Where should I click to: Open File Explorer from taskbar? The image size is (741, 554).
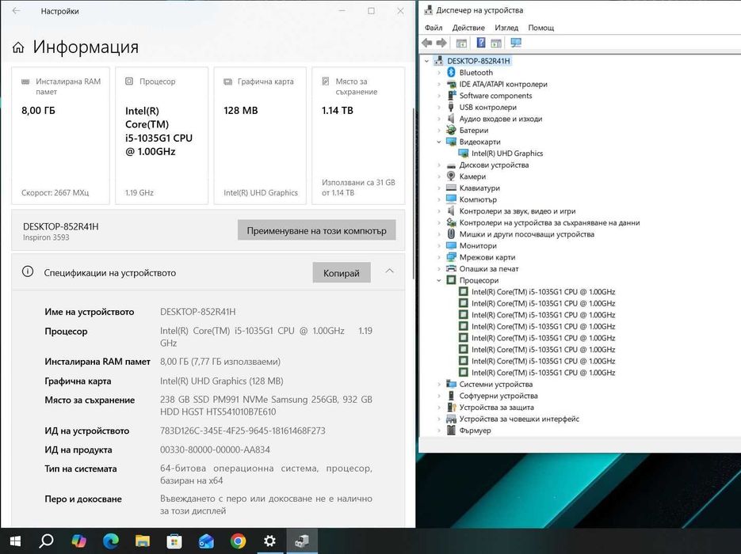[142, 541]
